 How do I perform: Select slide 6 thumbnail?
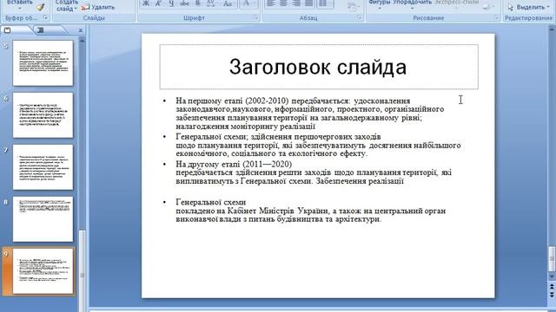[43, 115]
